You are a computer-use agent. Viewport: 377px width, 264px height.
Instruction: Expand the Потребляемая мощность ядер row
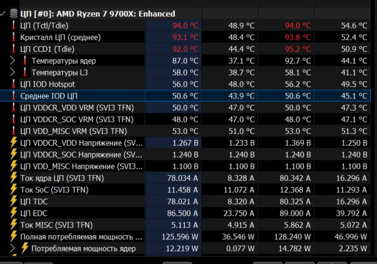pyautogui.click(x=12, y=248)
